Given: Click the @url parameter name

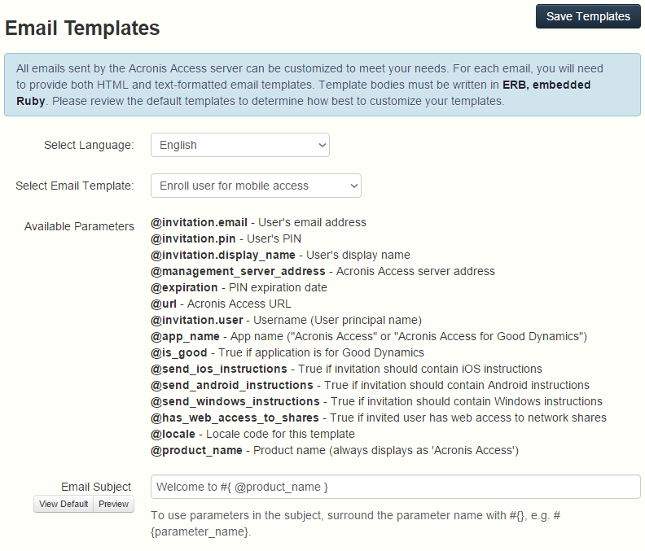Looking at the screenshot, I should pos(164,304).
